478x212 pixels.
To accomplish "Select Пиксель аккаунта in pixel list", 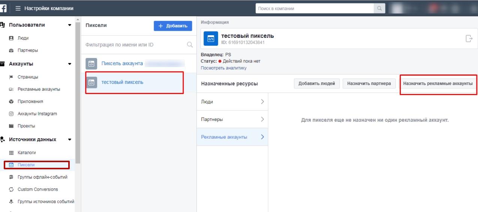I will point(139,64).
